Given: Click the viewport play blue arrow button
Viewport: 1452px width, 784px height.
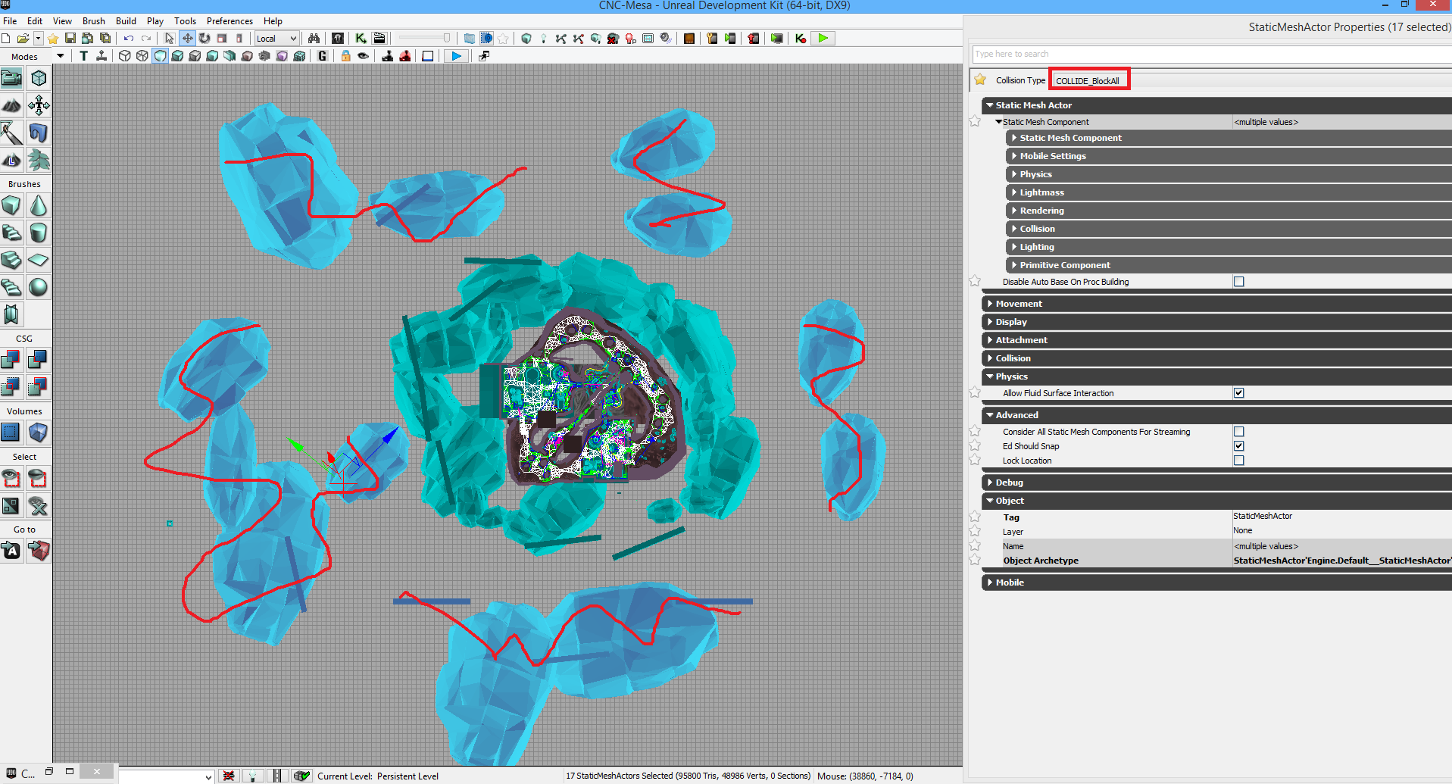Looking at the screenshot, I should click(456, 56).
